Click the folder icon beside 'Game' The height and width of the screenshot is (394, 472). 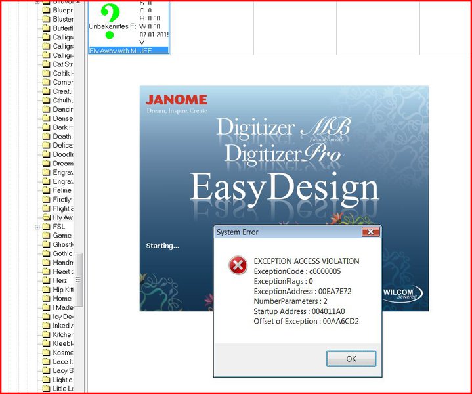[47, 235]
